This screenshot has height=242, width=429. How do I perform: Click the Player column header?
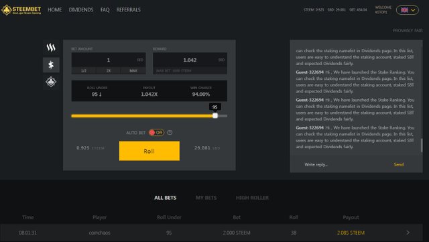tap(100, 217)
